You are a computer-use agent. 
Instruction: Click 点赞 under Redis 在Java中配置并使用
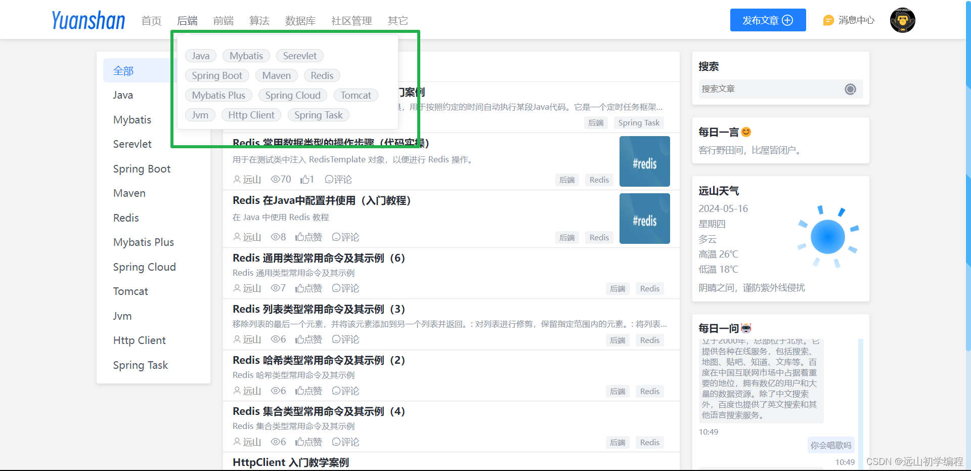pyautogui.click(x=308, y=237)
